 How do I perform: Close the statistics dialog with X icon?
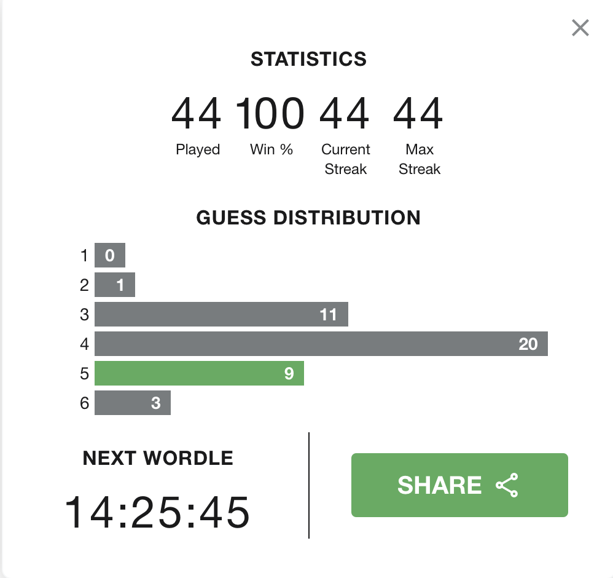580,28
